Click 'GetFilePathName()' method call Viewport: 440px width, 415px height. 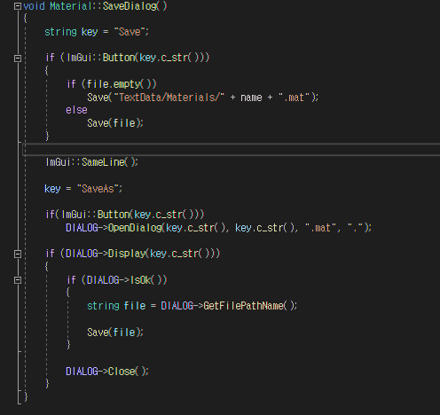248,306
